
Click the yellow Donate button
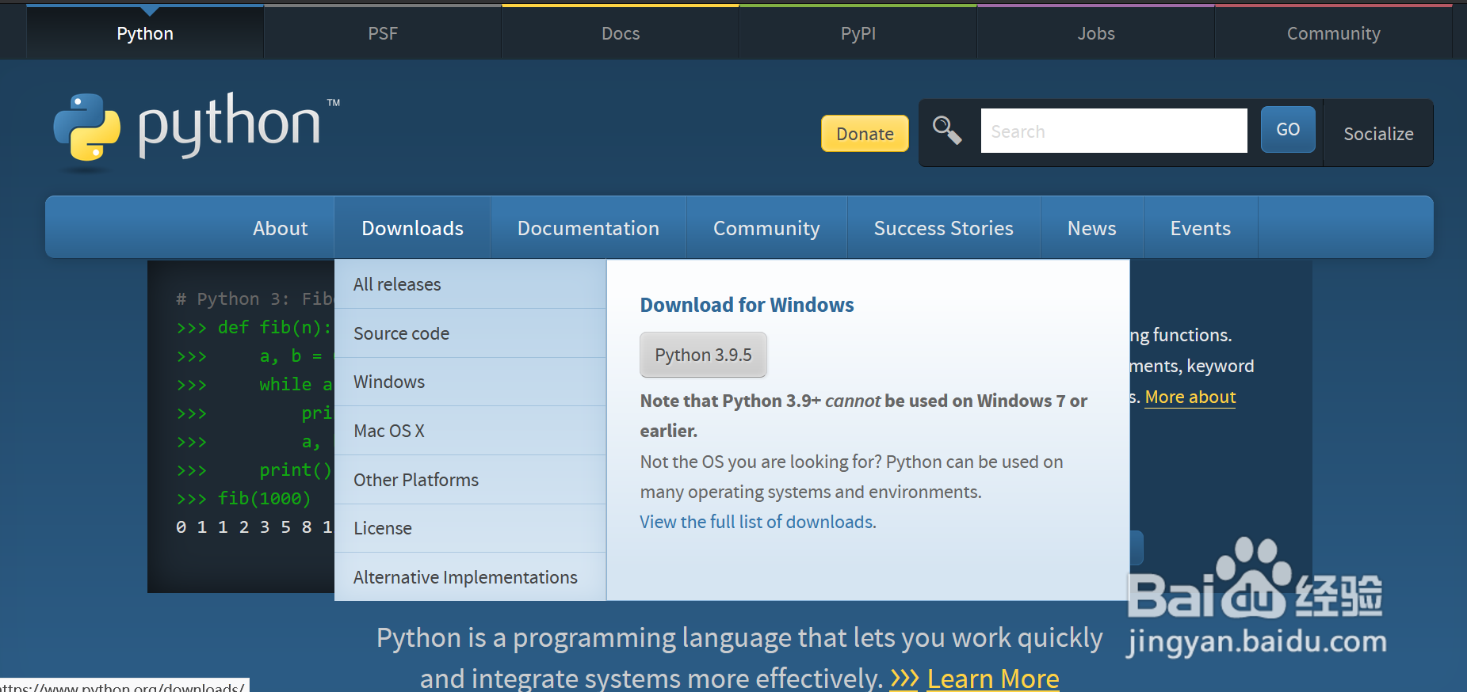tap(865, 134)
